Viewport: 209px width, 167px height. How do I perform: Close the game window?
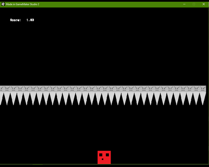[204, 4]
